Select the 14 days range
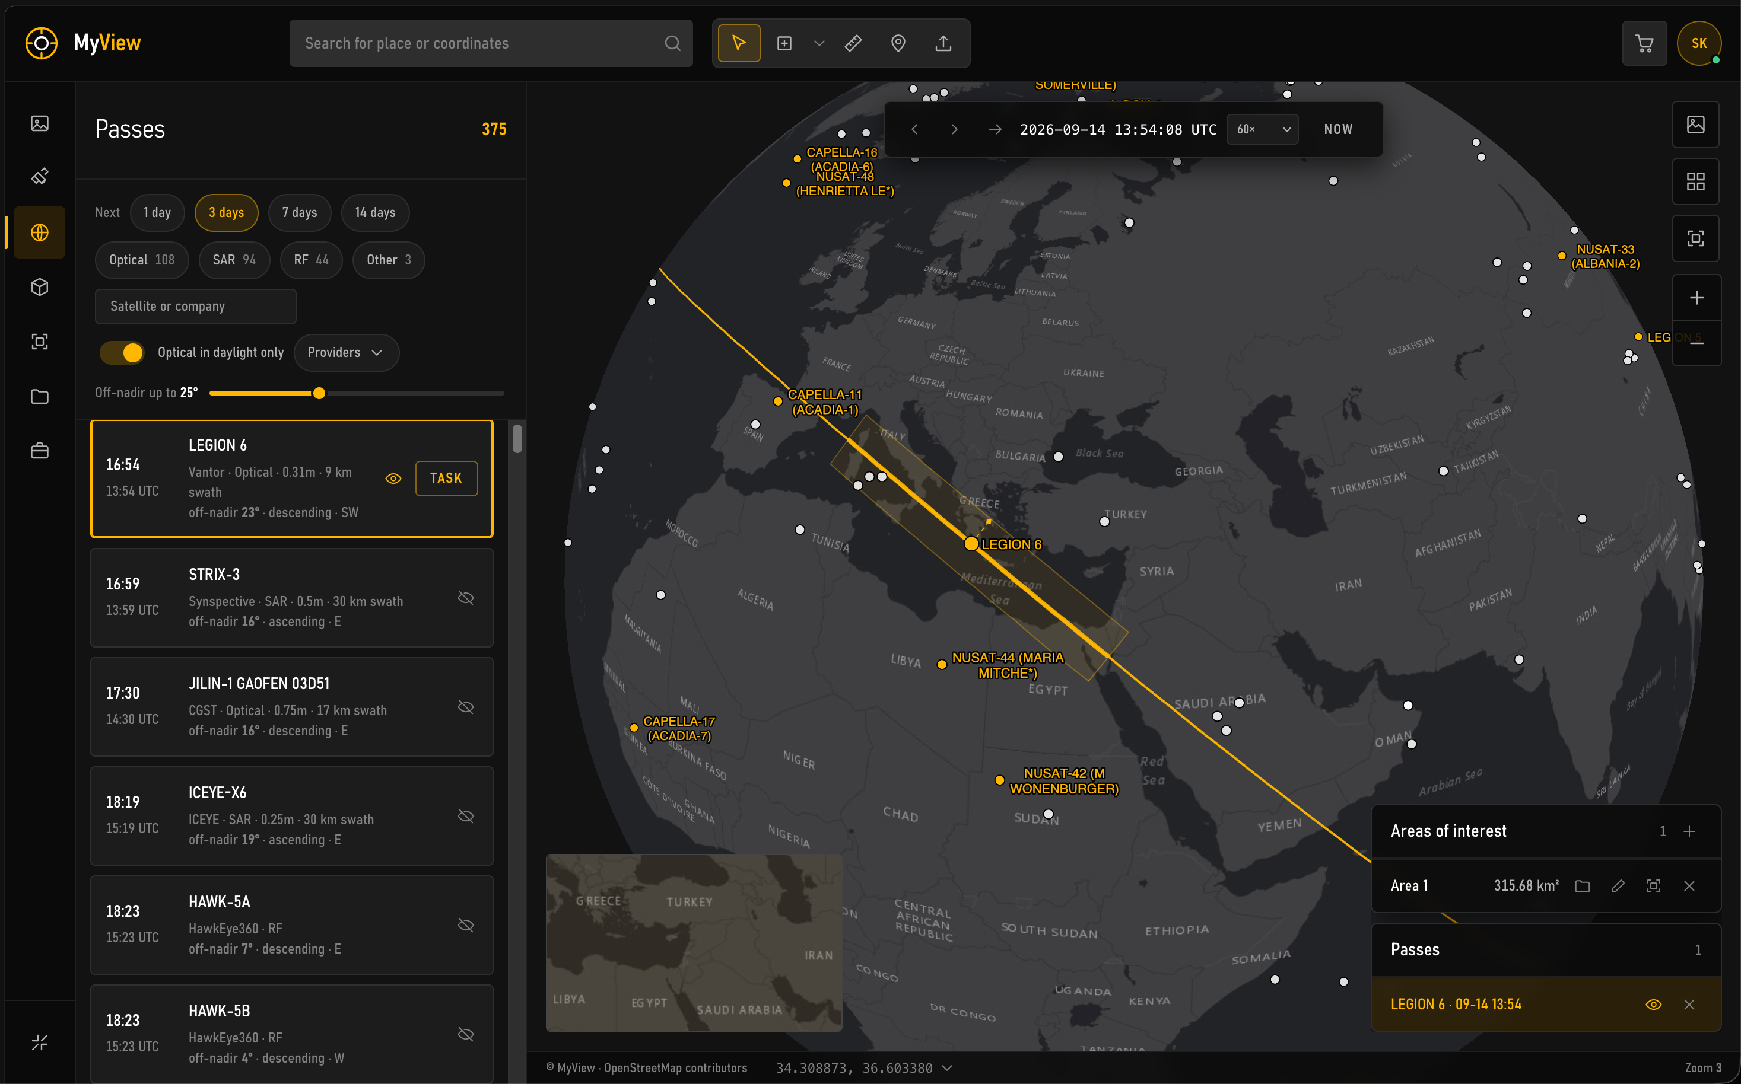Image resolution: width=1741 pixels, height=1084 pixels. 375,212
